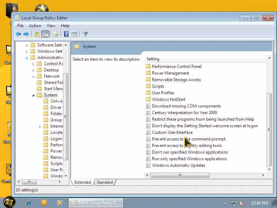Open the File menu
Viewport: 277px width, 208px height.
20,26
